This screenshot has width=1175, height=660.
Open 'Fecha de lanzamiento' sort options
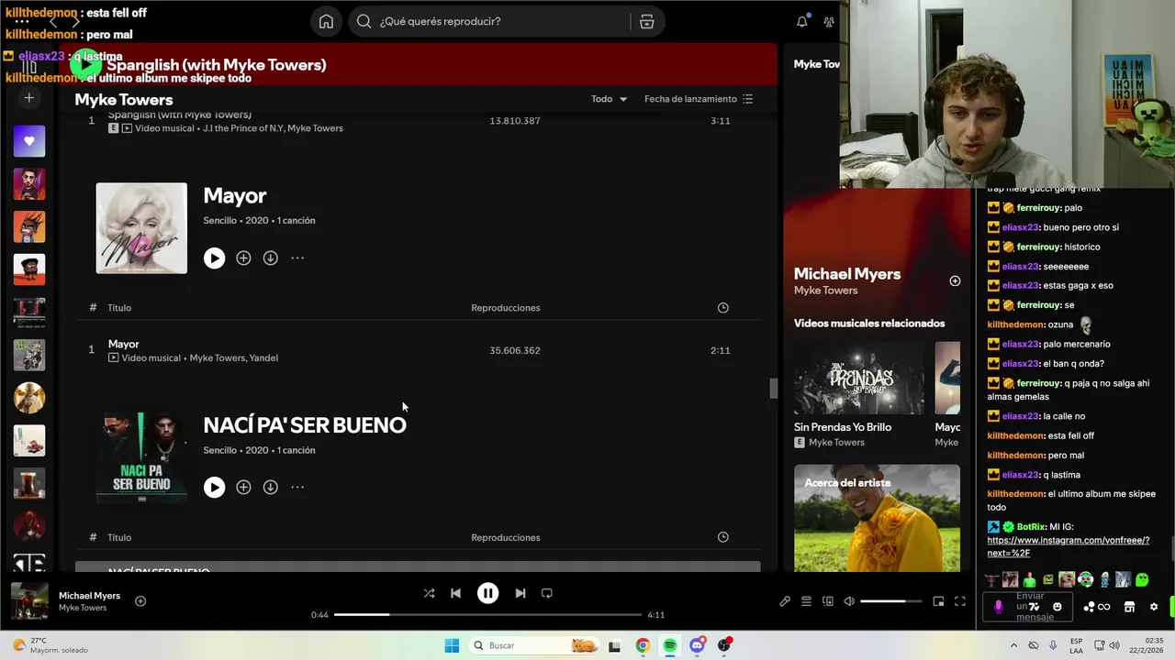[699, 99]
